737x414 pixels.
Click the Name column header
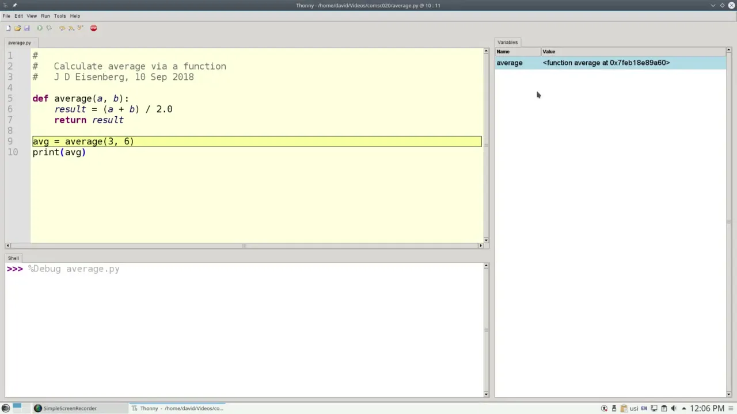click(x=518, y=51)
